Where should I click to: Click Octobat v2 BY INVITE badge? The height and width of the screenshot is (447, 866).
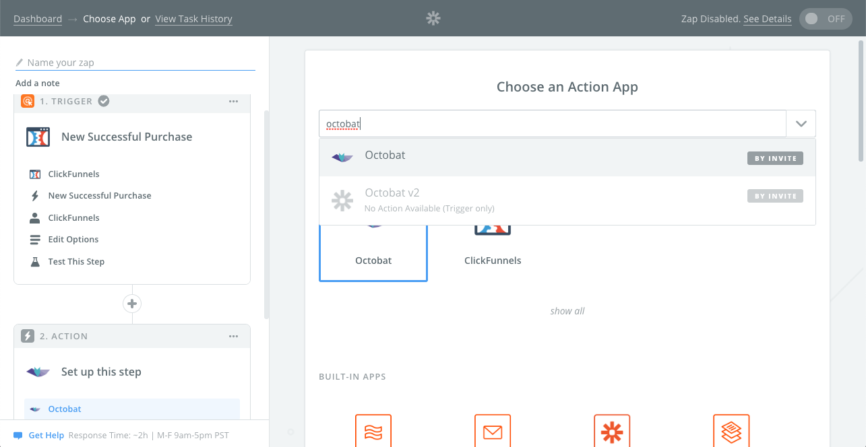click(x=775, y=196)
